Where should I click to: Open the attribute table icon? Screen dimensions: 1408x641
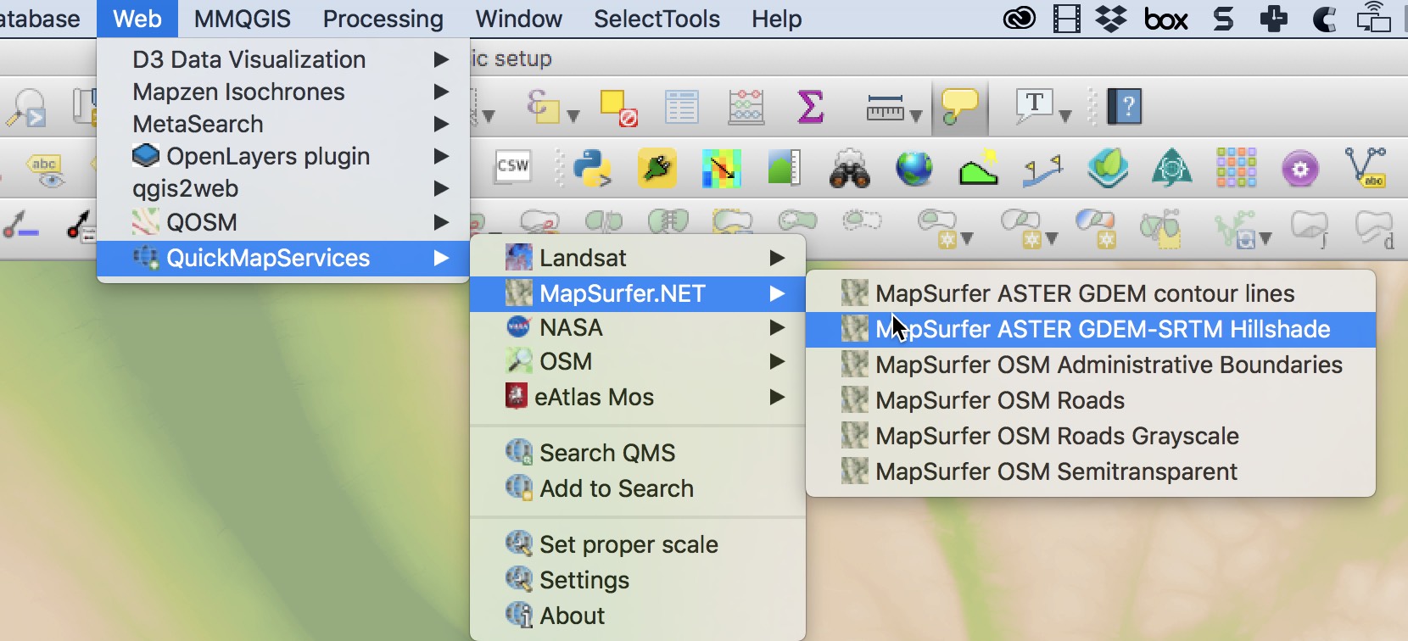click(681, 108)
